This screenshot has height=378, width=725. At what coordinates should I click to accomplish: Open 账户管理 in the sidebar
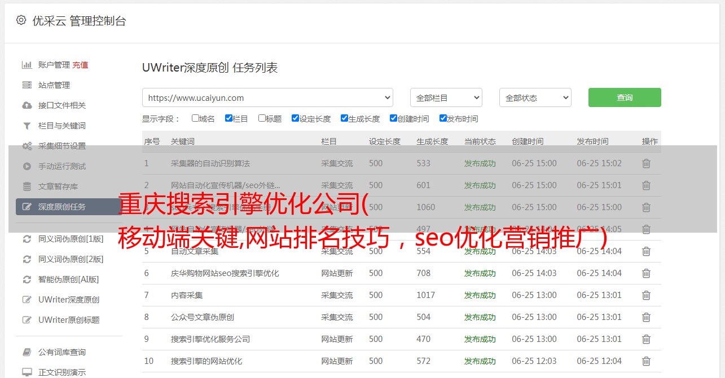point(54,65)
